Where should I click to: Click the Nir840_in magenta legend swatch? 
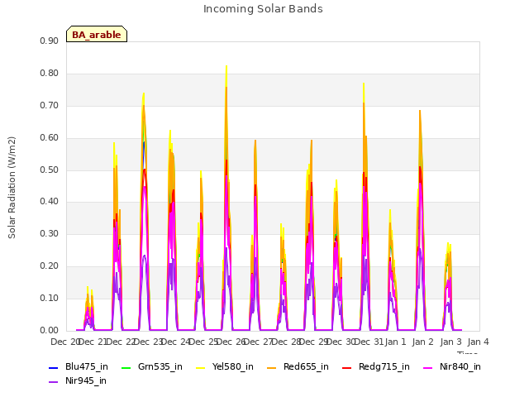point(428,367)
